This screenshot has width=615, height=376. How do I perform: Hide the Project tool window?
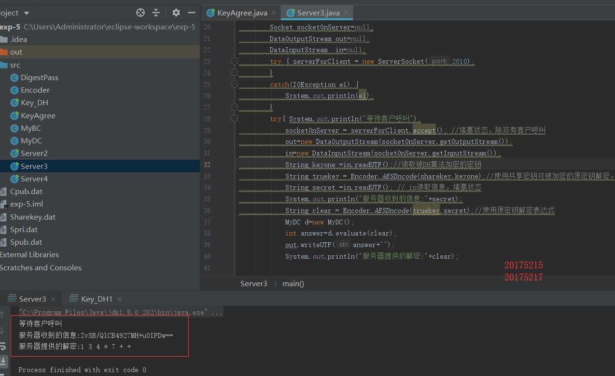click(192, 13)
